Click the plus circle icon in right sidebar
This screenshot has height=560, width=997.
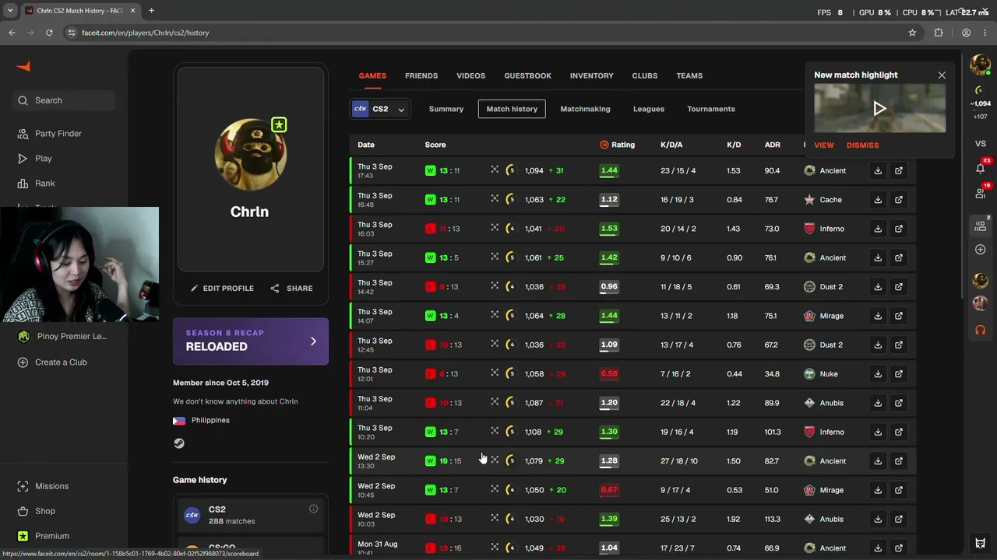pos(981,250)
